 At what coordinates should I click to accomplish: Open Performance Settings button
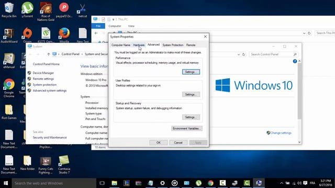click(191, 72)
